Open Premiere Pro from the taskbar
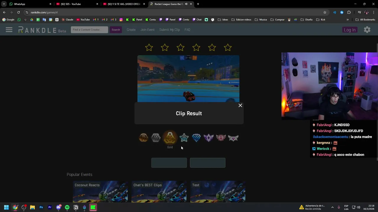 click(50, 207)
